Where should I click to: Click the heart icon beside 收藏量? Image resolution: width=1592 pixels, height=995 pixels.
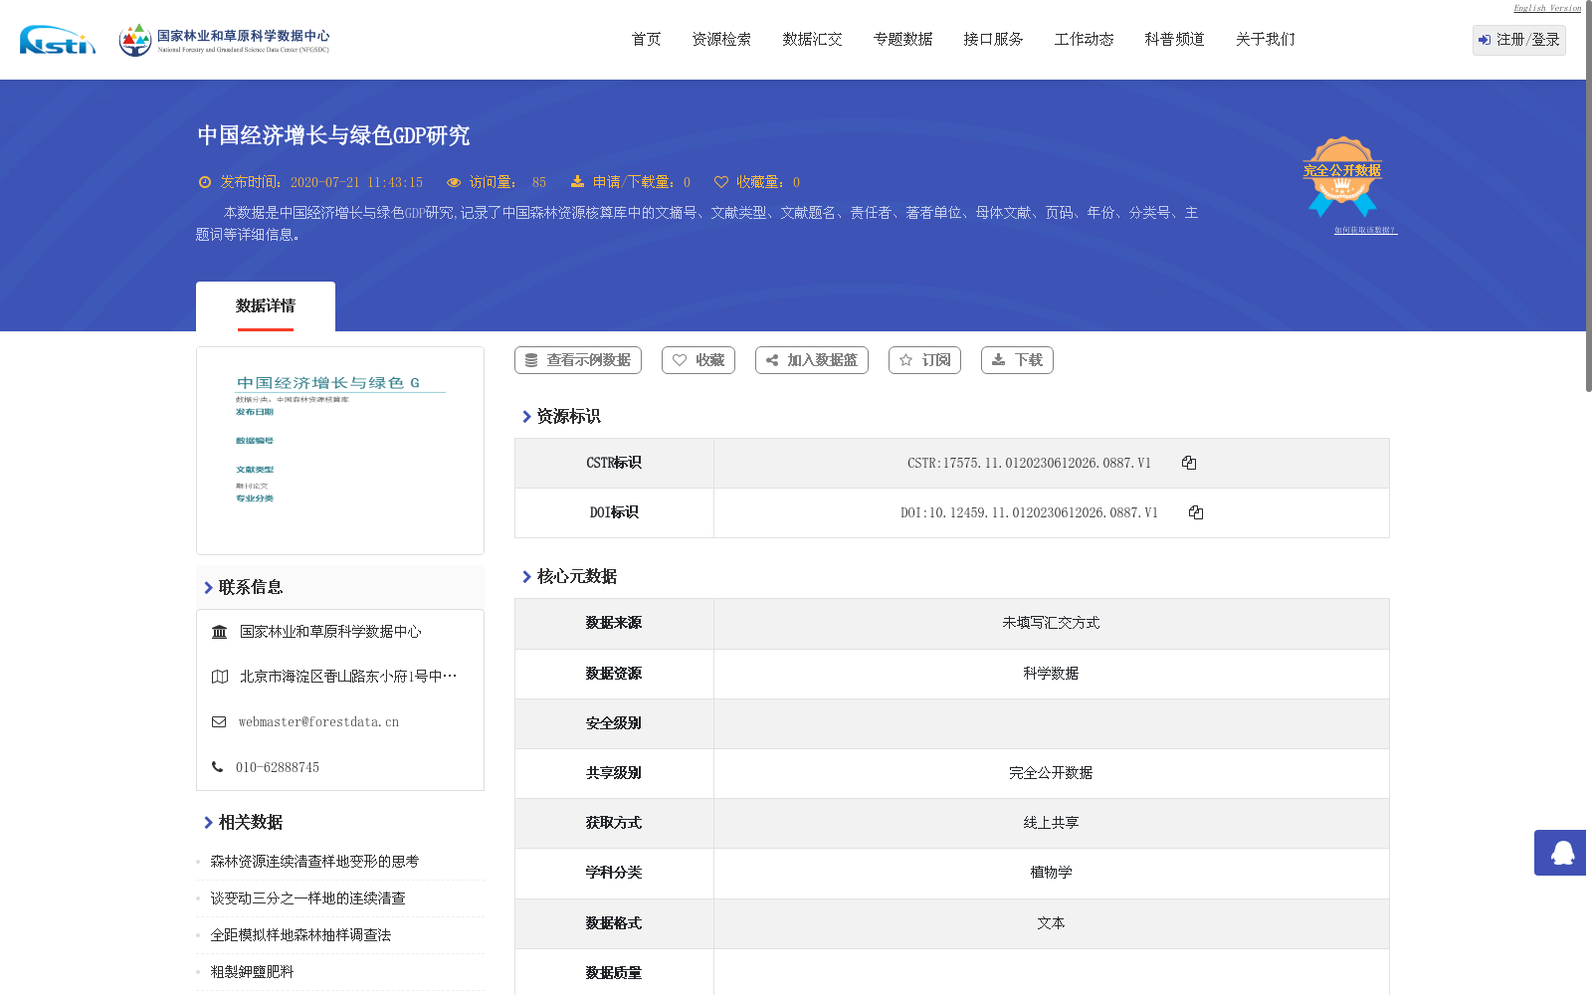[721, 182]
